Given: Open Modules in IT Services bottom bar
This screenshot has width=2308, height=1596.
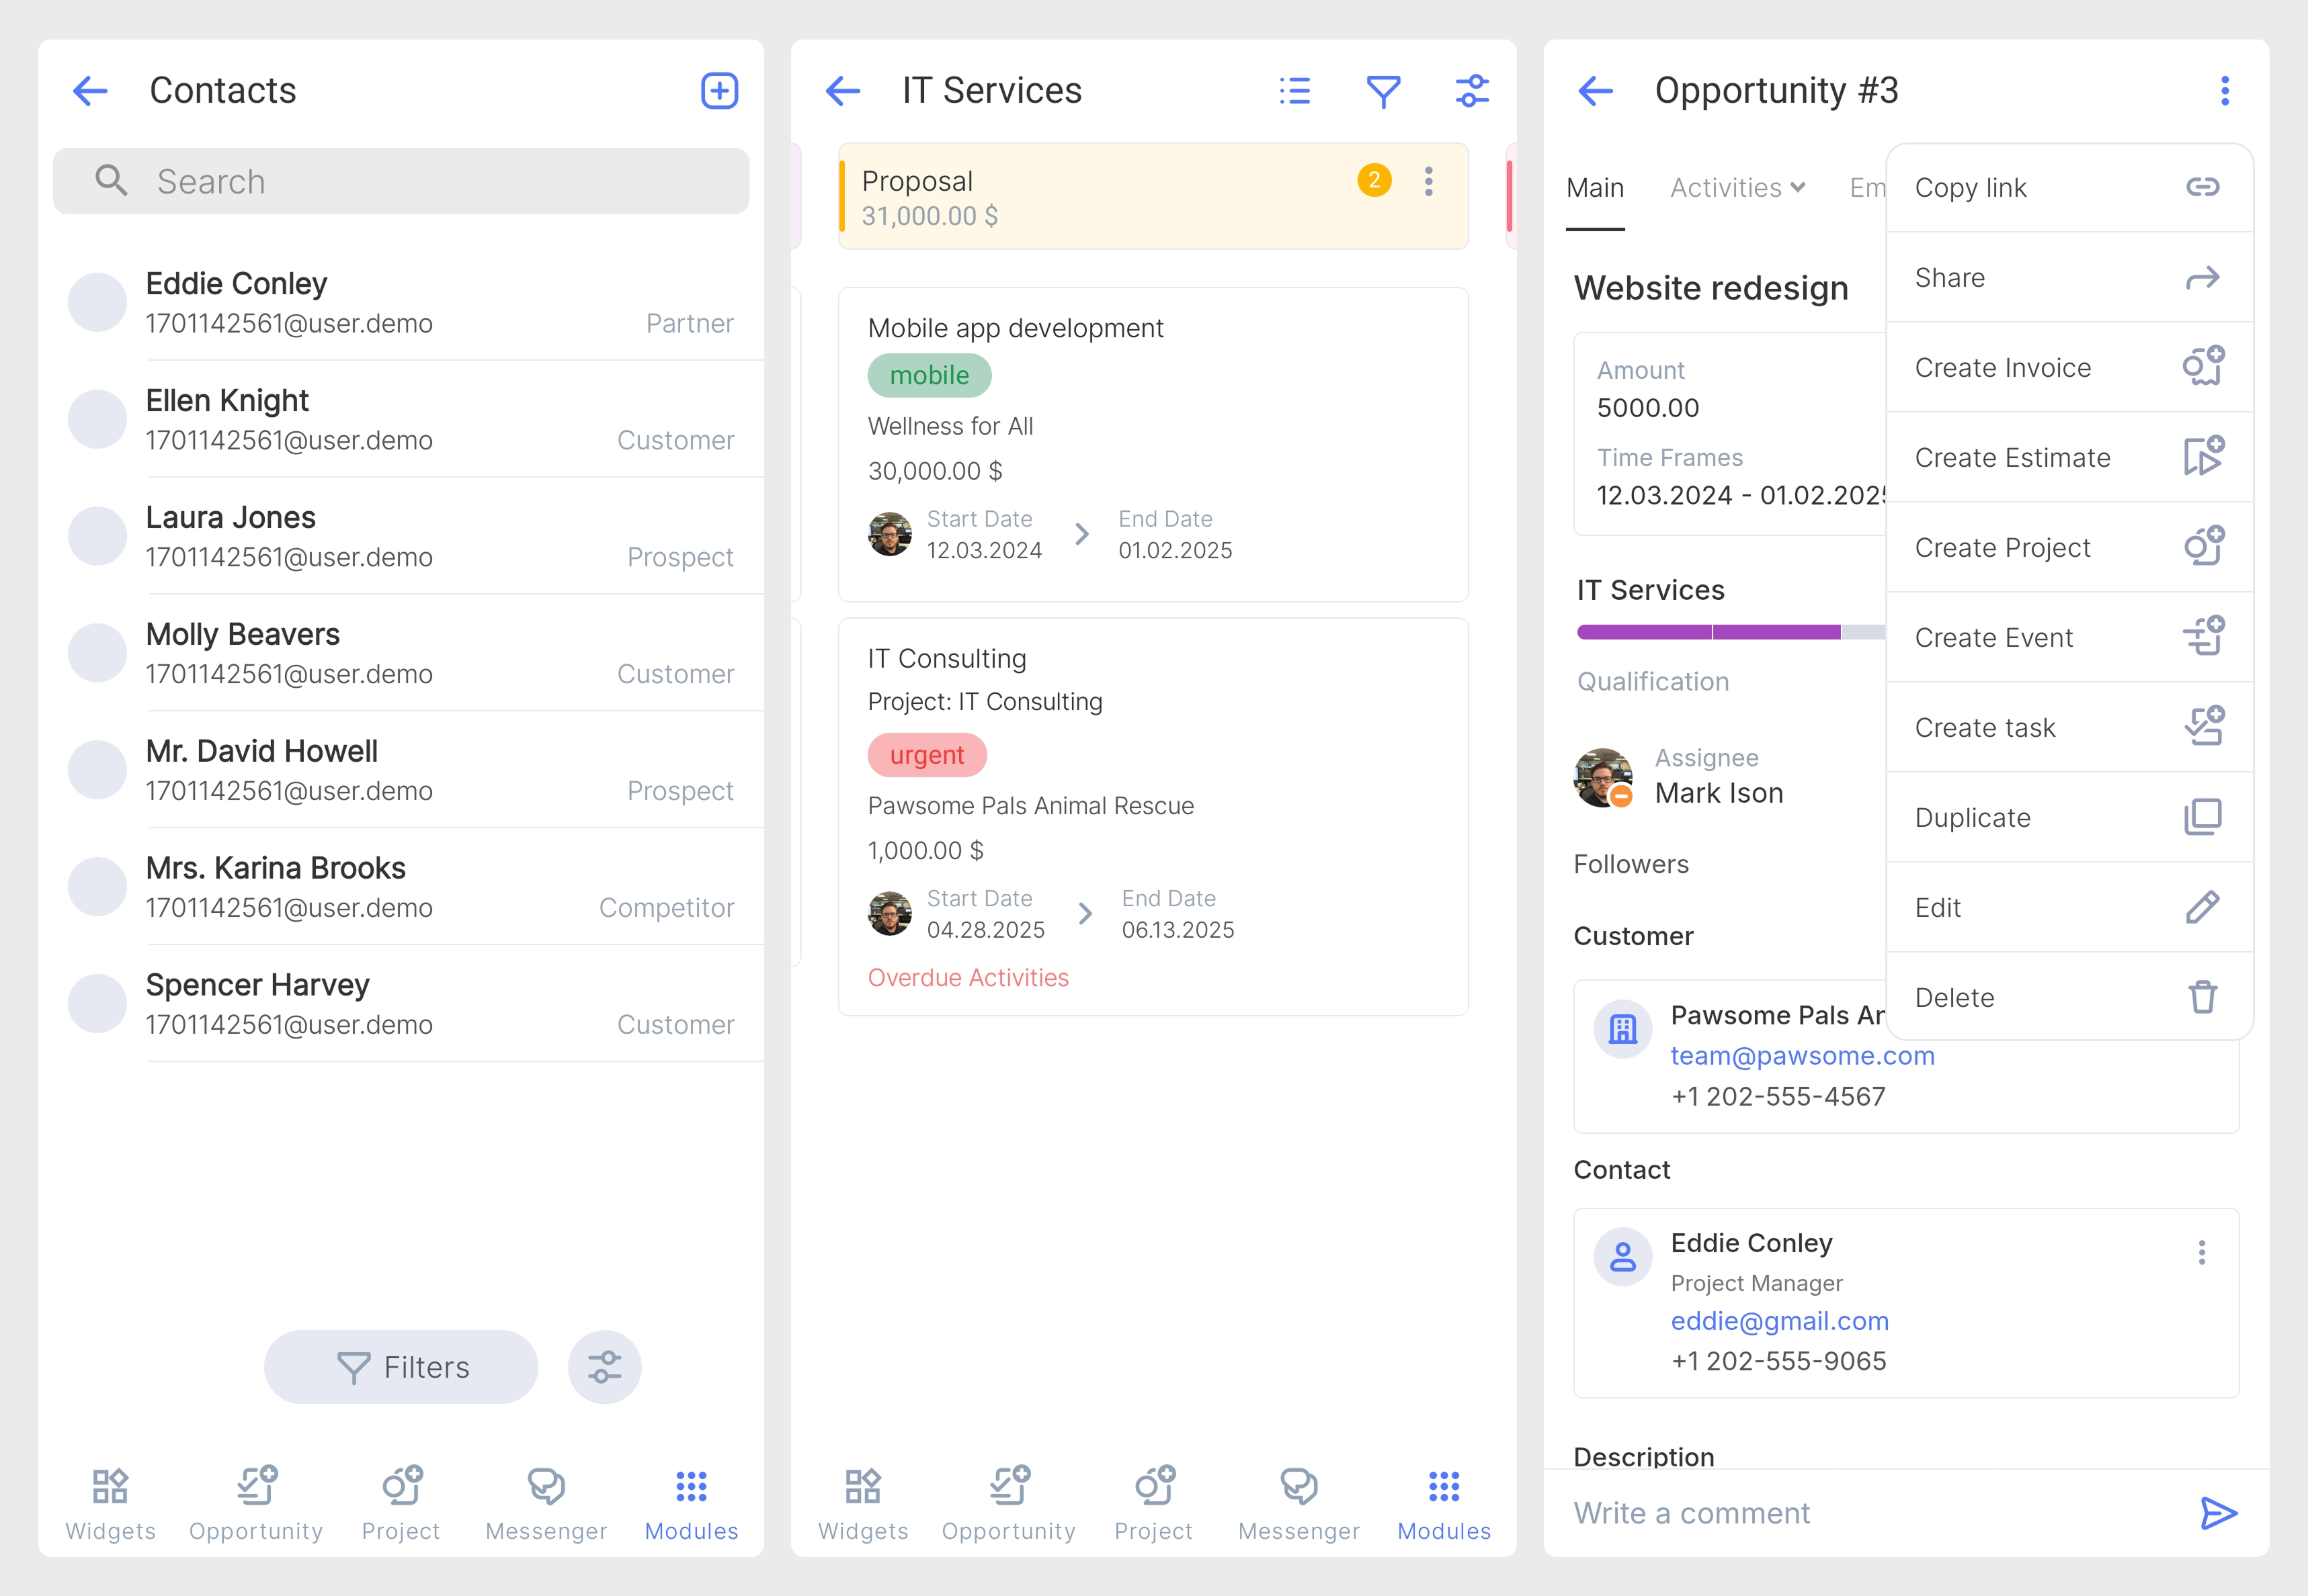Looking at the screenshot, I should pyautogui.click(x=1444, y=1505).
